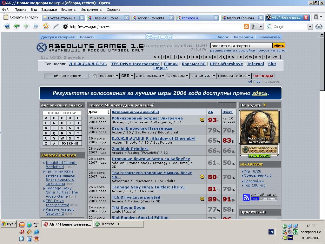The width and height of the screenshot is (325, 244).
Task: Reload the page with the orange reload icon
Action: [46, 26]
